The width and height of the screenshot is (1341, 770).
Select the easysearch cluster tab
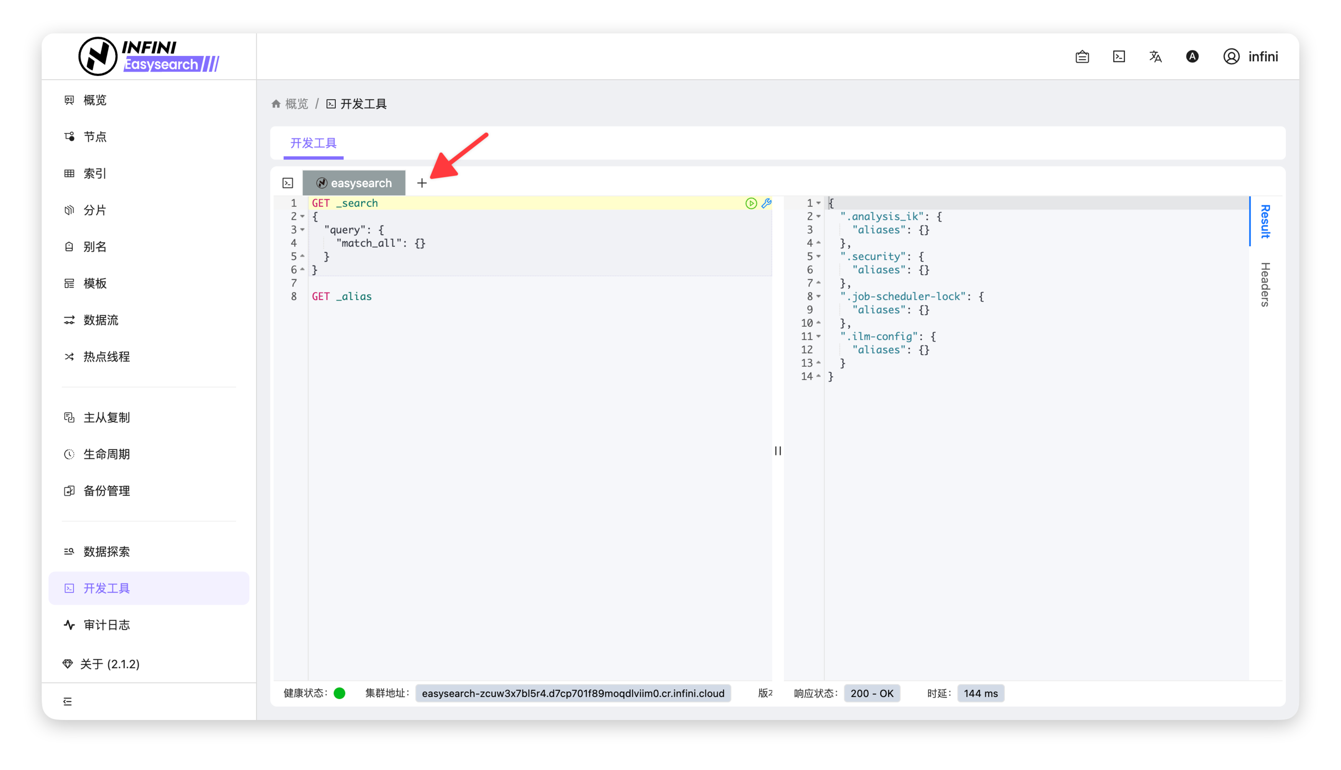point(354,183)
